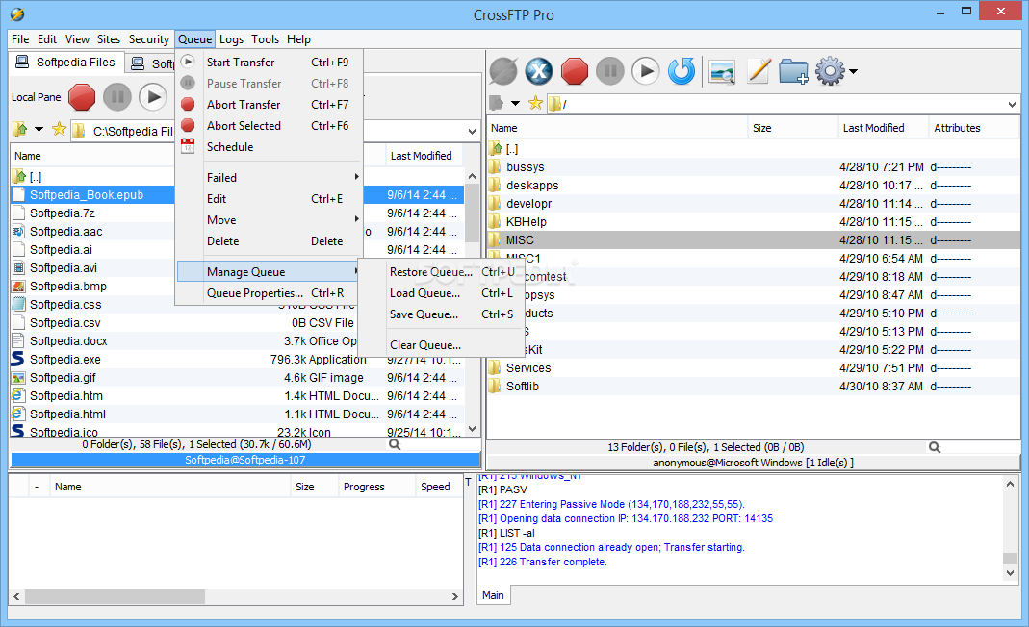This screenshot has width=1029, height=627.
Task: Choose Restore Queue... from submenu
Action: point(441,271)
